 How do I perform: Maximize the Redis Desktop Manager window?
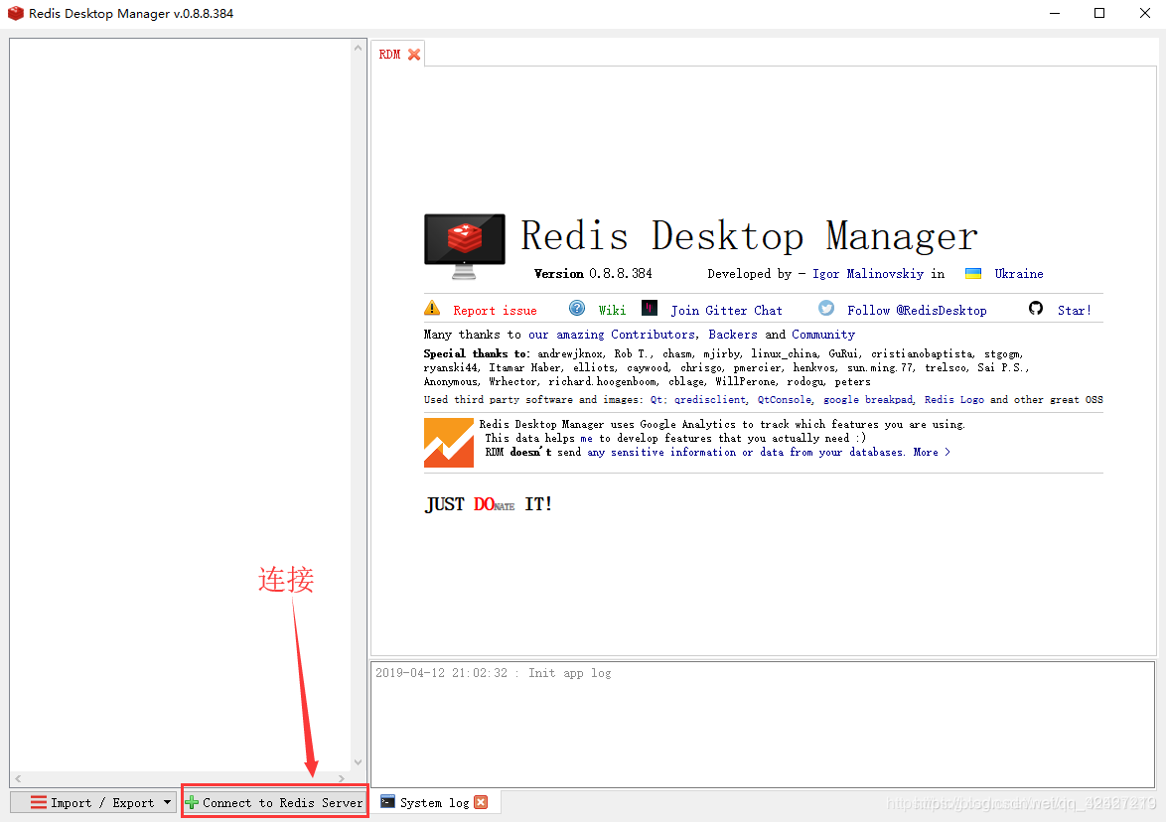[x=1099, y=13]
